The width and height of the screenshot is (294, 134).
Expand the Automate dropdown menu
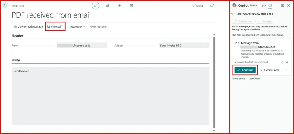tap(77, 27)
